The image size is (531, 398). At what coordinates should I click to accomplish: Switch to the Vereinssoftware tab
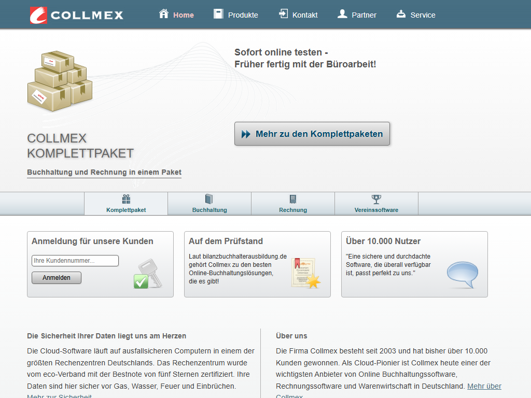(x=376, y=204)
